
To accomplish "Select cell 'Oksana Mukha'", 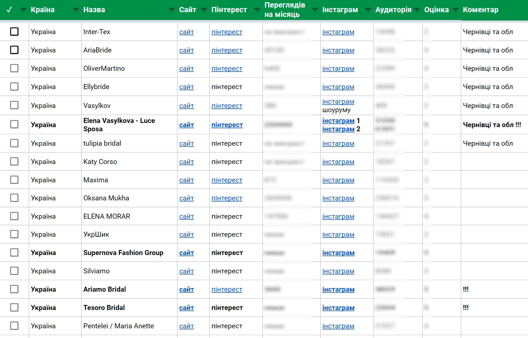I will click(106, 198).
